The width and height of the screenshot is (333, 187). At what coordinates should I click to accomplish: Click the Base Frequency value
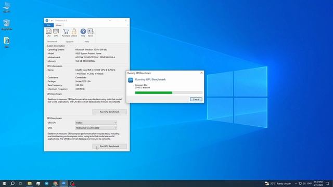(80, 85)
